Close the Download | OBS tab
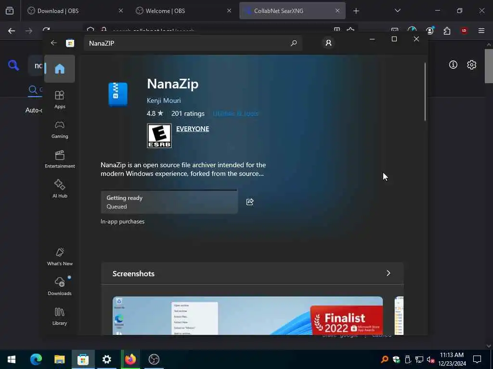Image resolution: width=493 pixels, height=369 pixels. pos(121,11)
